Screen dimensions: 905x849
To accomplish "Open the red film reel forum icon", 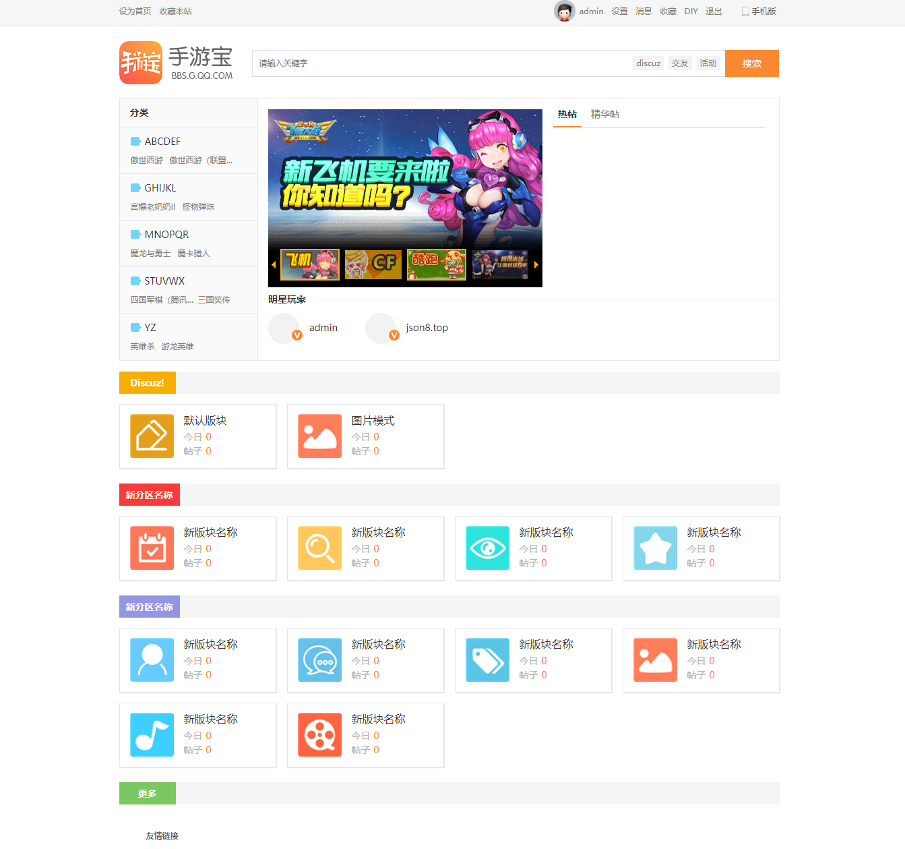I will [319, 735].
